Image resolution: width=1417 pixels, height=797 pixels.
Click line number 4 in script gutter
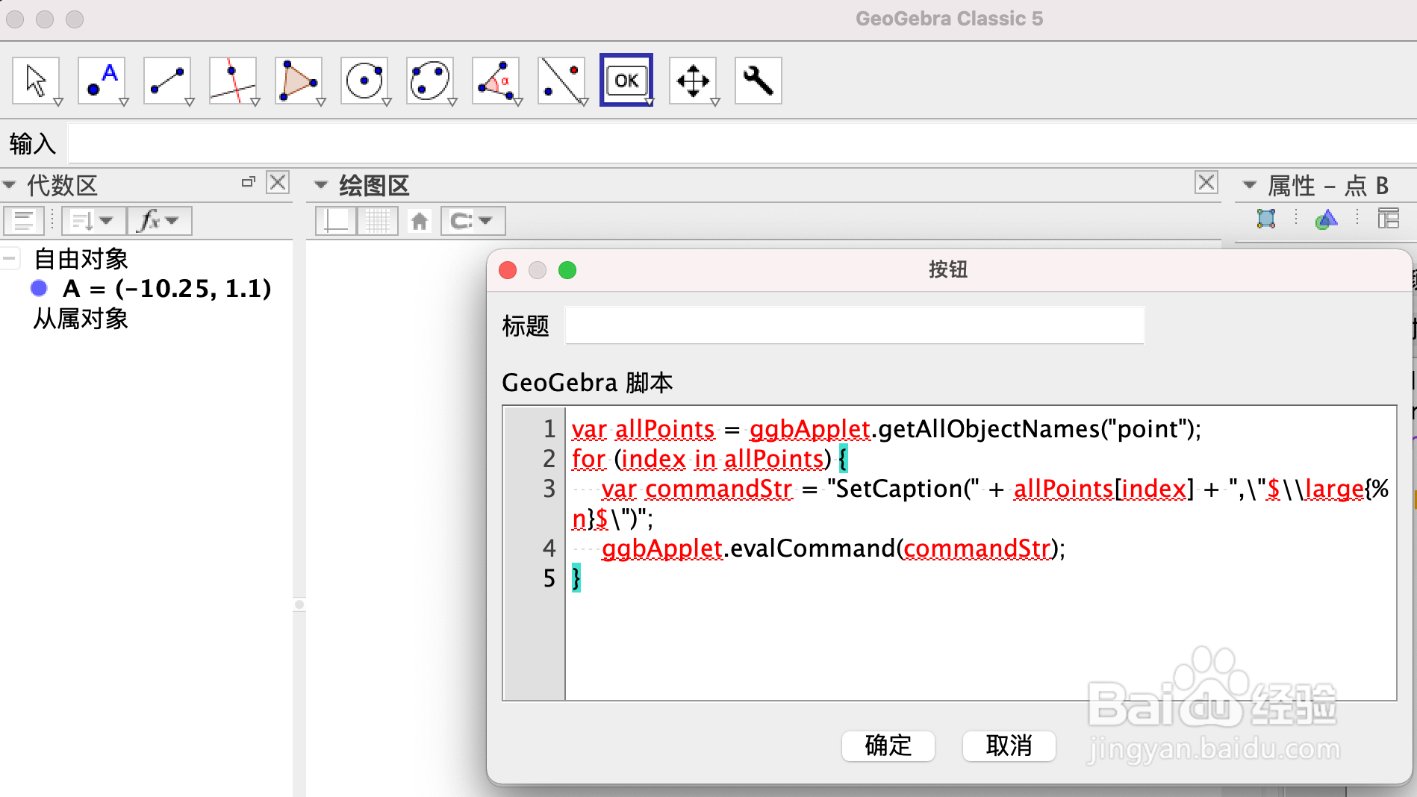tap(549, 548)
